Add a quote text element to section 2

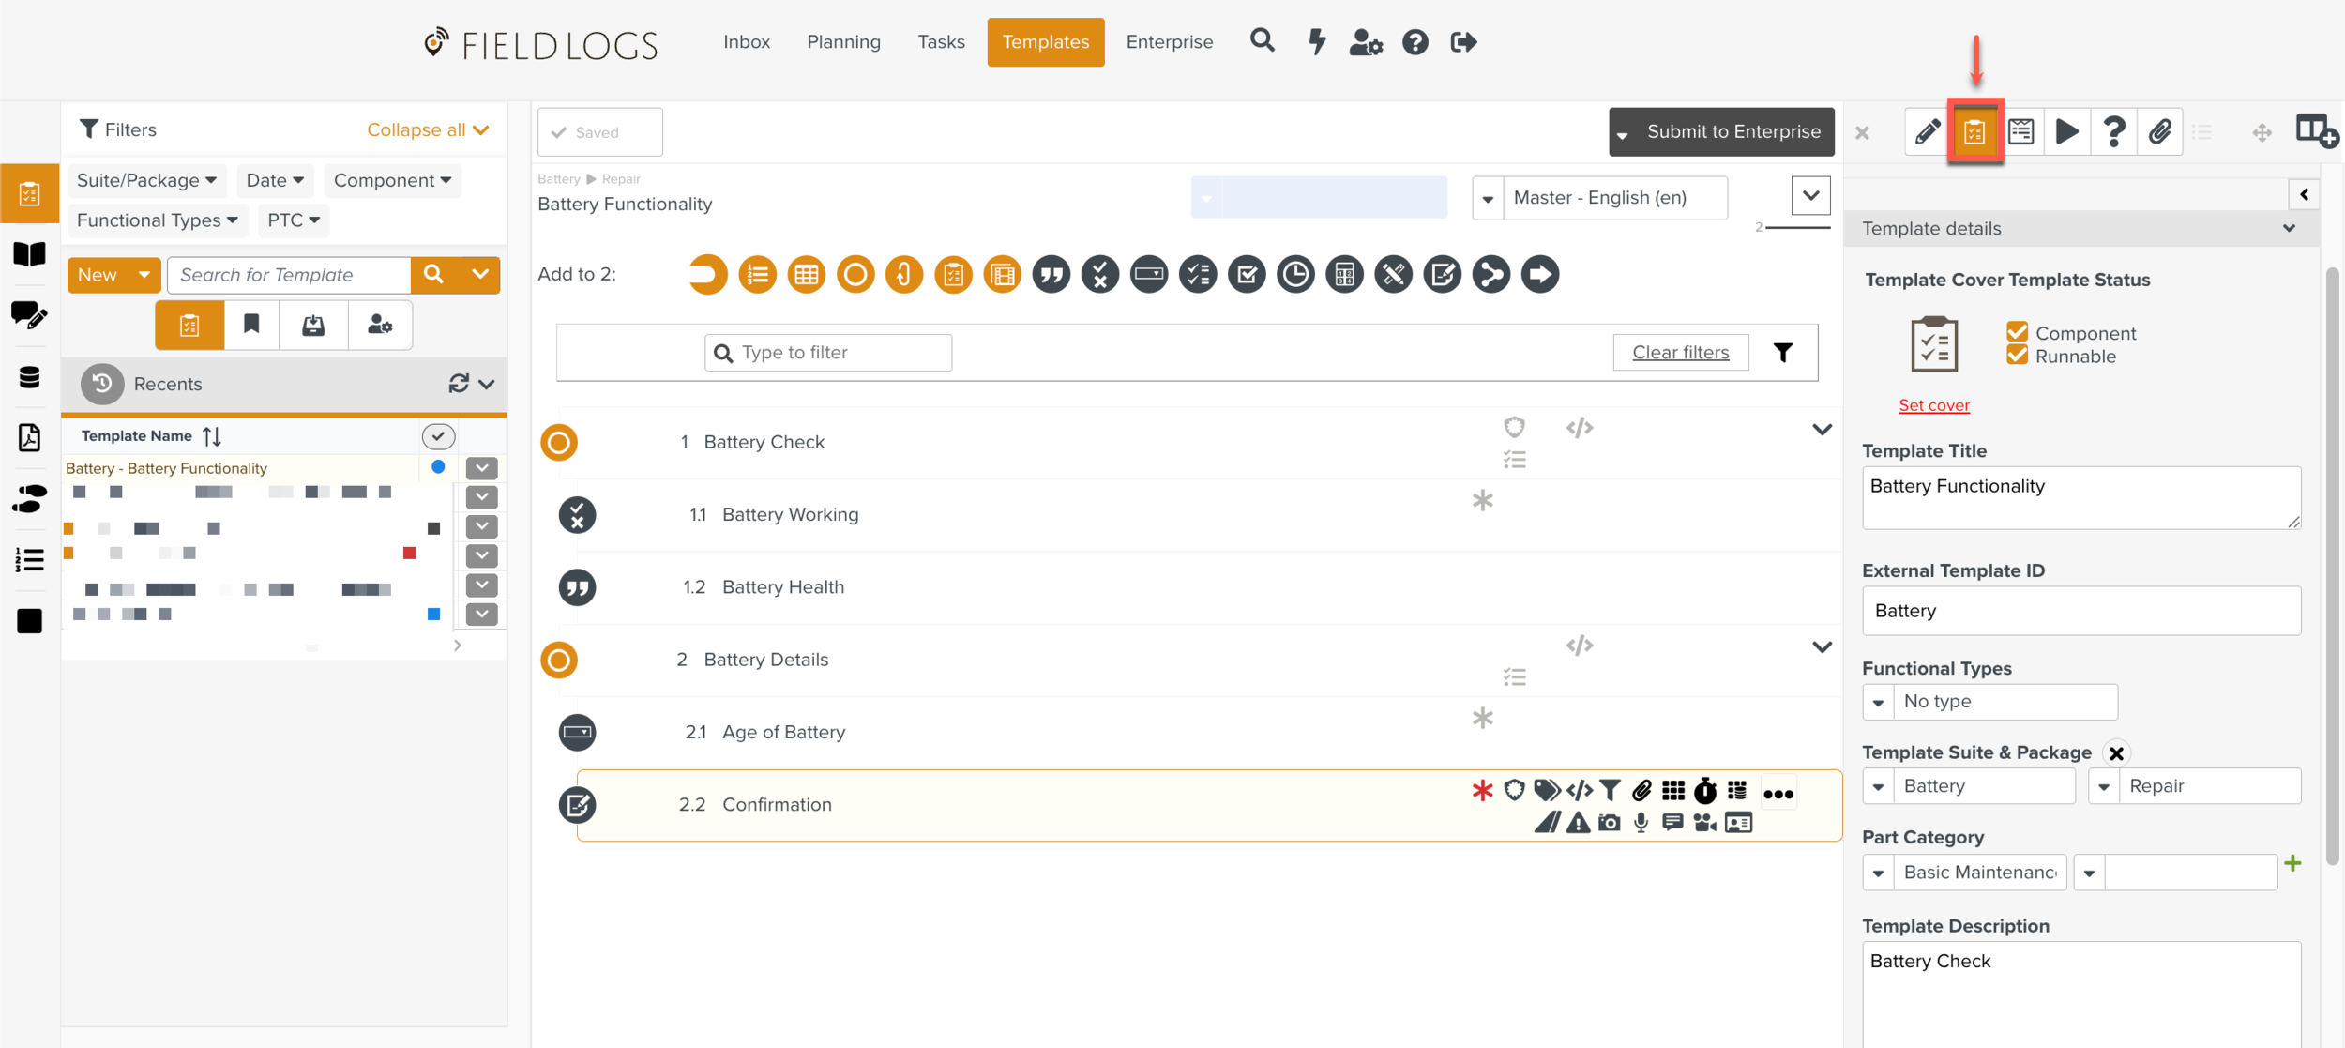click(x=1051, y=275)
